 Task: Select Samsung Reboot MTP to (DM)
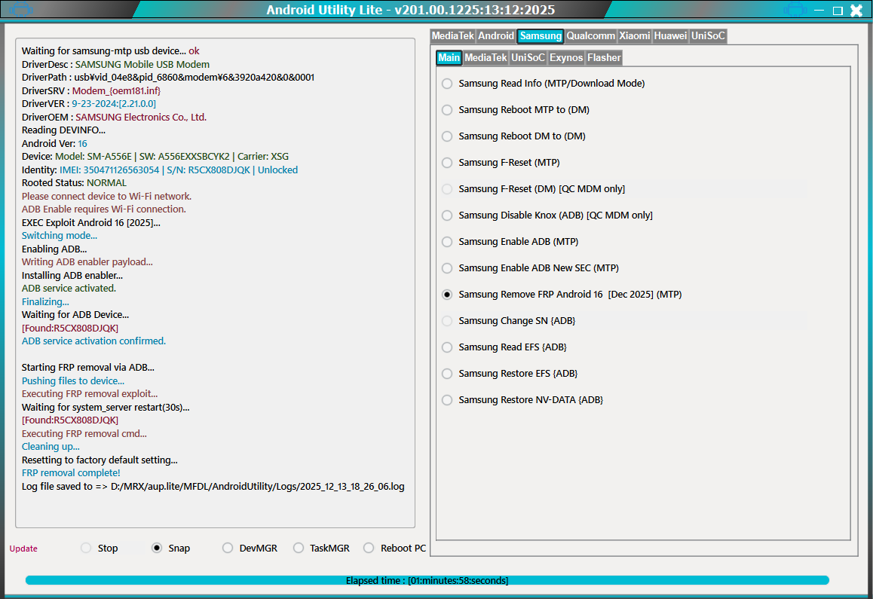coord(447,110)
